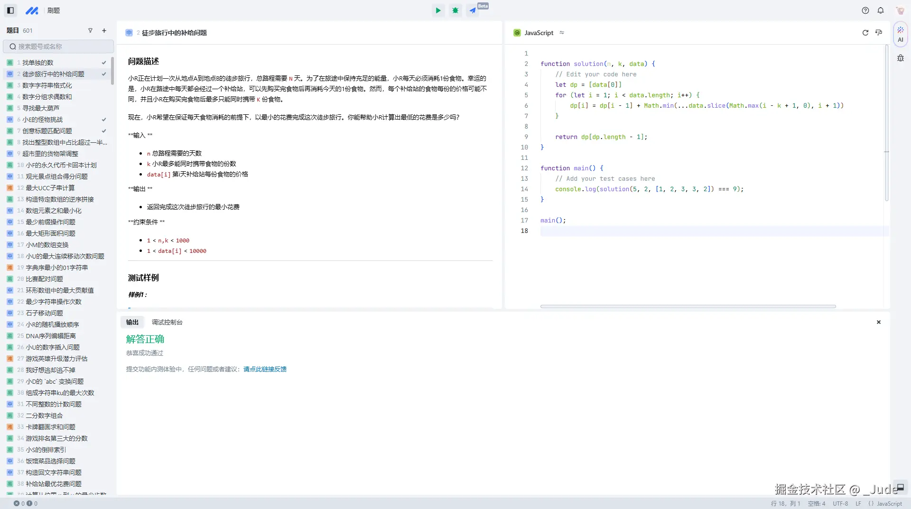Close the output panel
911x509 pixels.
click(879, 322)
